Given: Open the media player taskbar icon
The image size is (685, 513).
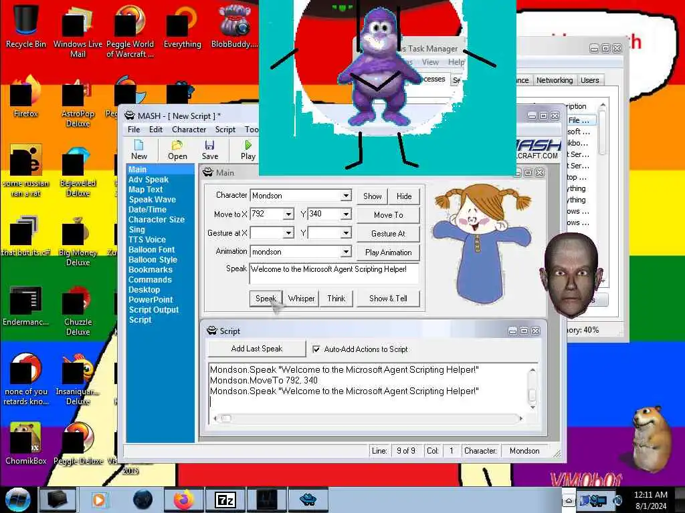Looking at the screenshot, I should click(x=100, y=500).
